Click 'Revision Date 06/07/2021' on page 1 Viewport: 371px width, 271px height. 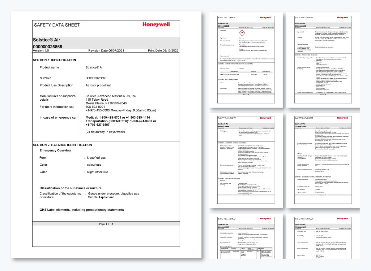(106, 50)
